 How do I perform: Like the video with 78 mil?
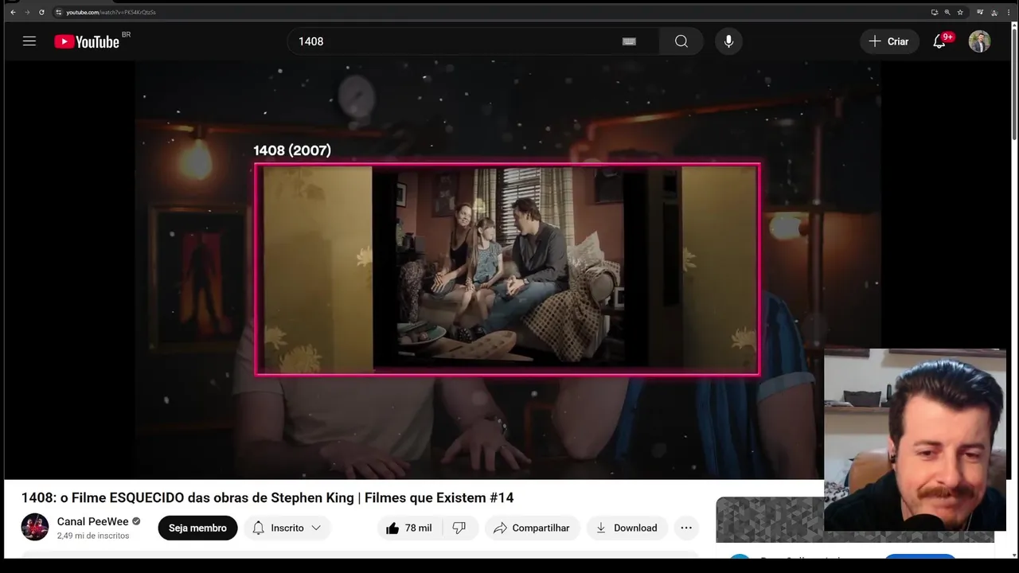point(408,528)
